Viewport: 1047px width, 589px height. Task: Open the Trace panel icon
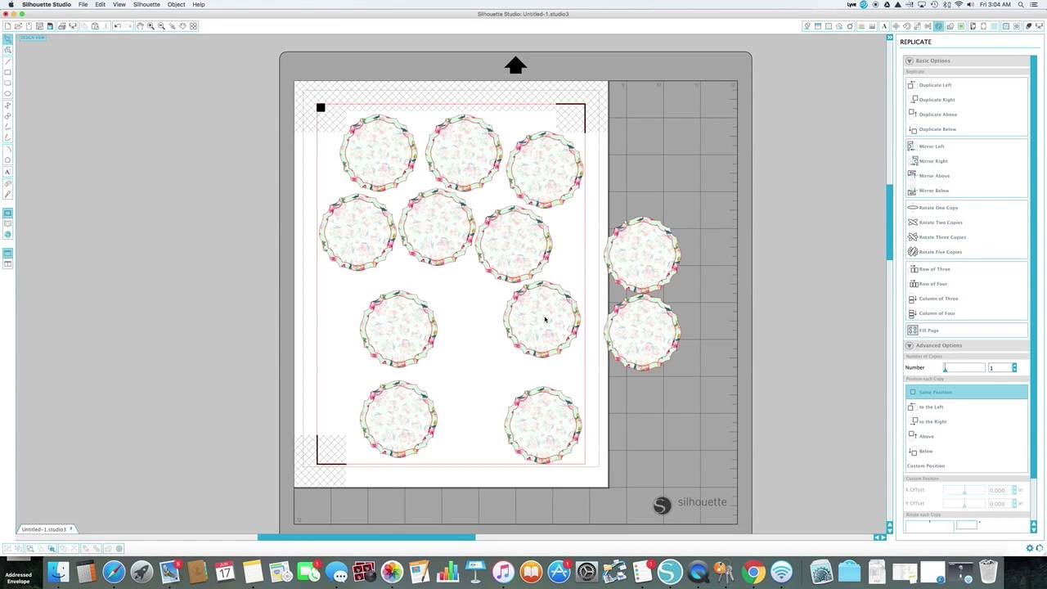tap(1006, 26)
